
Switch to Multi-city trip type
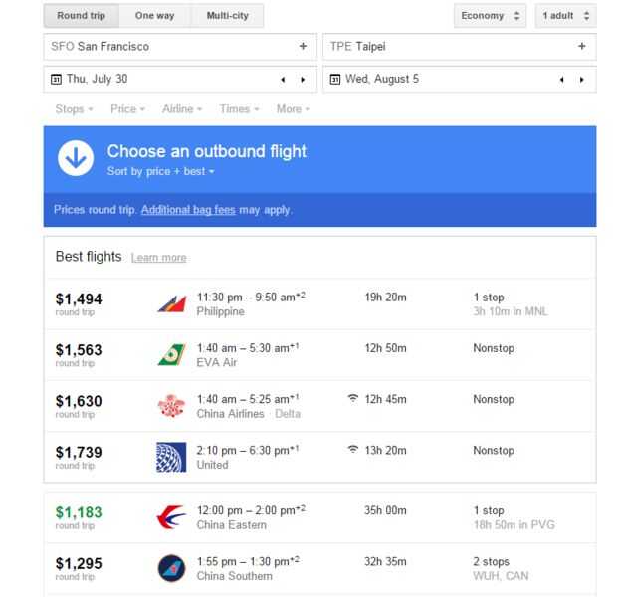pos(228,16)
